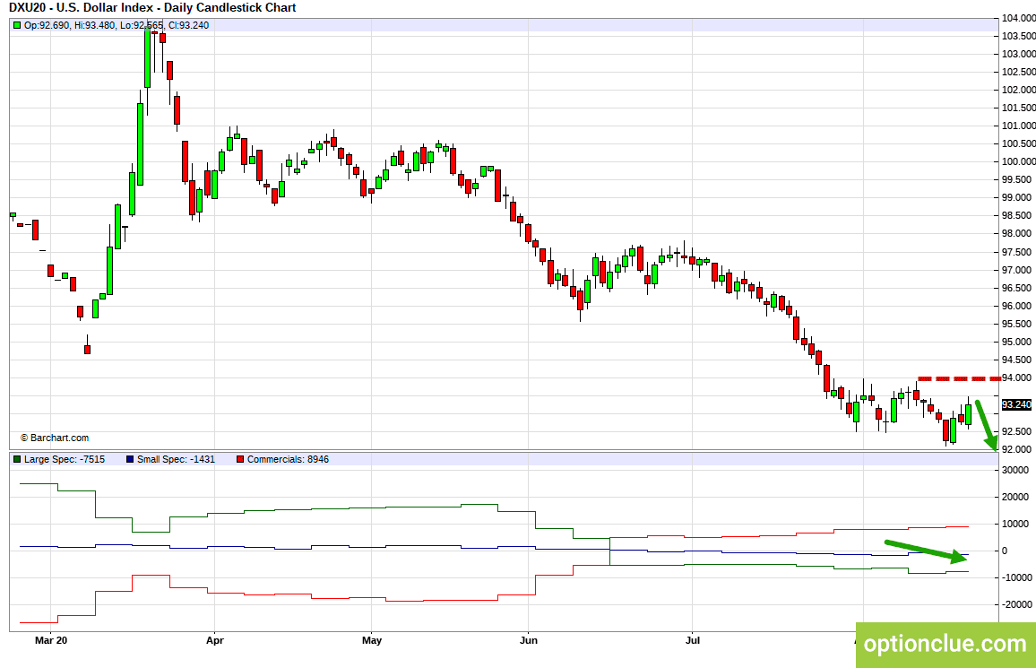1036x668 pixels.
Task: Click the 93.240 current price label
Action: point(1018,404)
